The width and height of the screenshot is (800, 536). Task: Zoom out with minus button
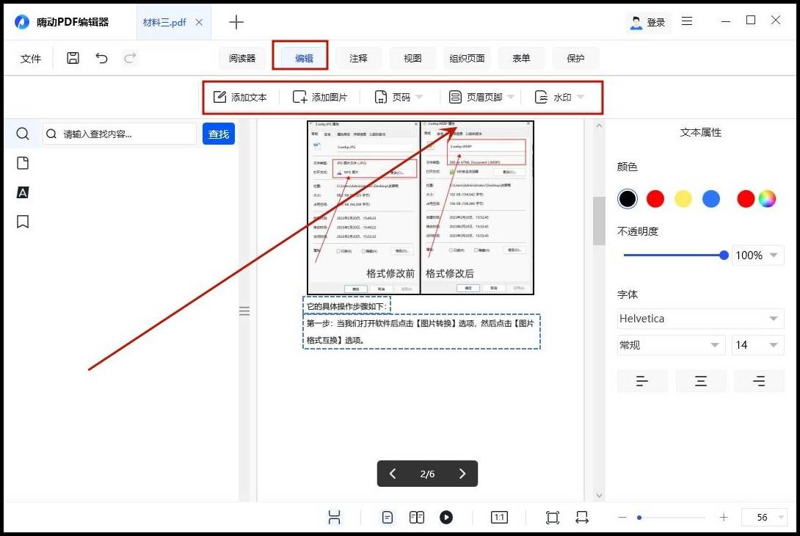click(x=622, y=517)
